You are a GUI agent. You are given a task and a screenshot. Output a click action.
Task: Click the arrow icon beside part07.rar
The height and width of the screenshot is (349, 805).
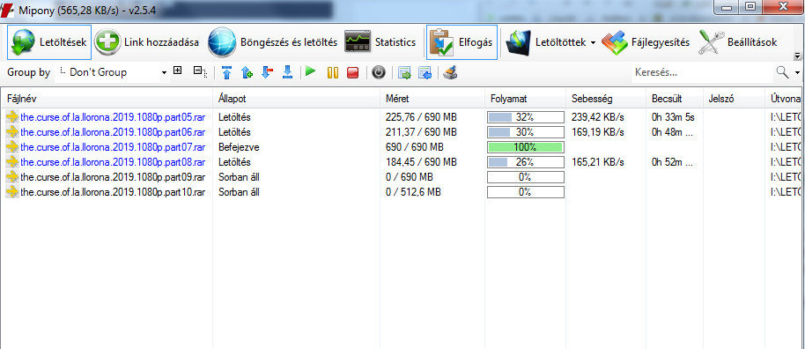click(x=12, y=147)
